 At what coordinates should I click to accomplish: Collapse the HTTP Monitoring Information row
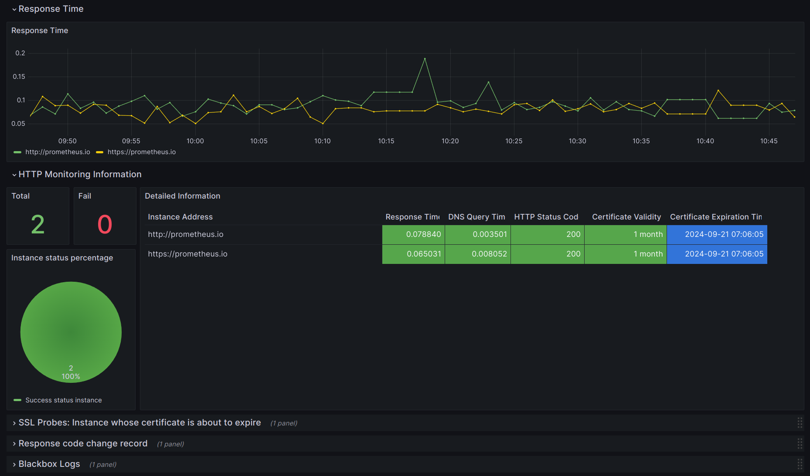(79, 175)
